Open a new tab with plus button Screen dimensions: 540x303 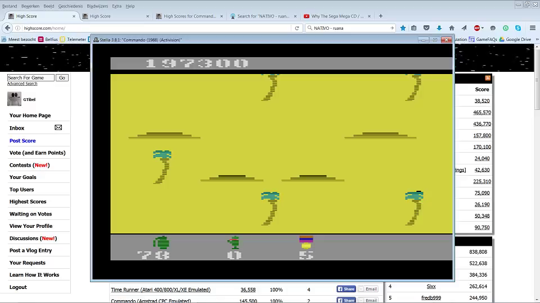point(381,16)
